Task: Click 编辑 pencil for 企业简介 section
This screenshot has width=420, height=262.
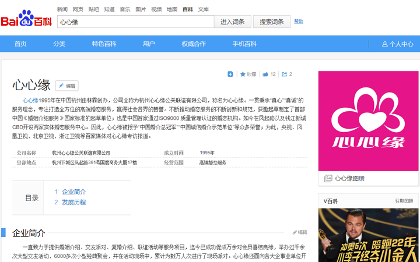Action: [300, 232]
